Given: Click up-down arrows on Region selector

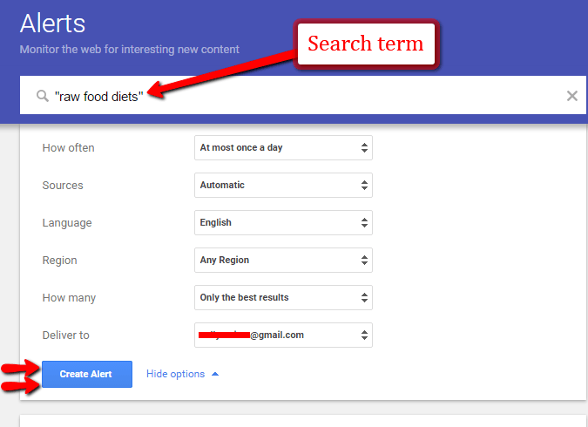Looking at the screenshot, I should [x=364, y=260].
